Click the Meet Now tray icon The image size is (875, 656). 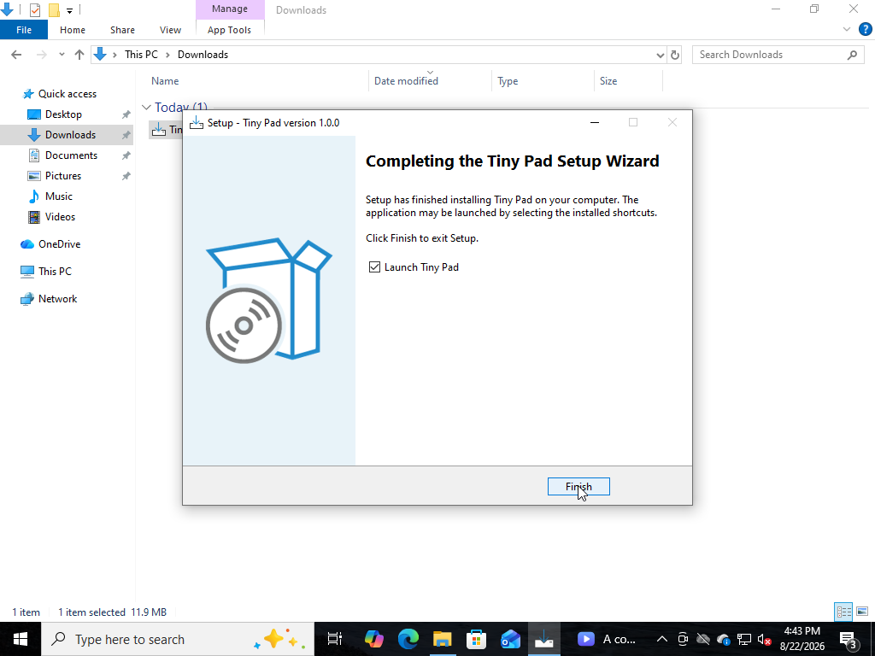(683, 639)
